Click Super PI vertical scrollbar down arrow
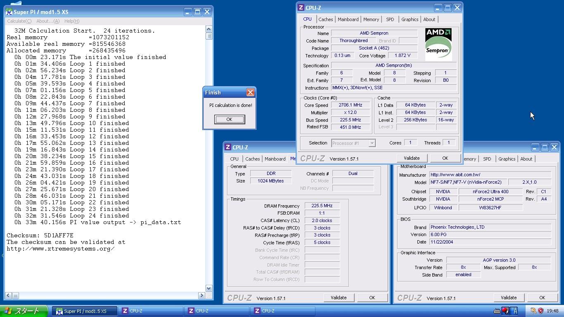The height and width of the screenshot is (317, 564). tap(209, 289)
